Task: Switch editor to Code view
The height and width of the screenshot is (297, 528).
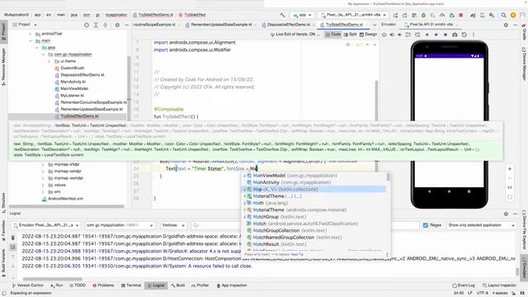Action: [332, 35]
